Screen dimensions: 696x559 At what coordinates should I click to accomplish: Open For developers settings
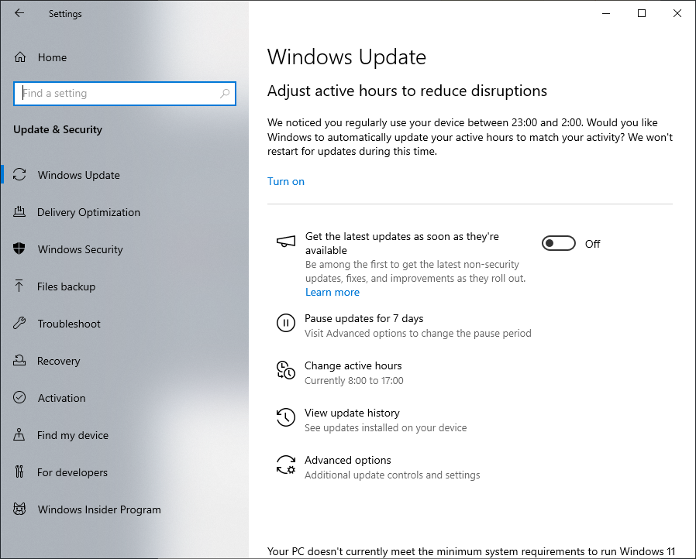[72, 472]
